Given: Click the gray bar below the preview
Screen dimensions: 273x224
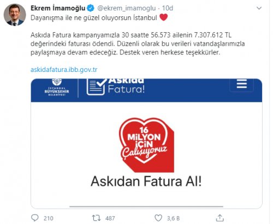Looking at the screenshot, I should (146, 207).
